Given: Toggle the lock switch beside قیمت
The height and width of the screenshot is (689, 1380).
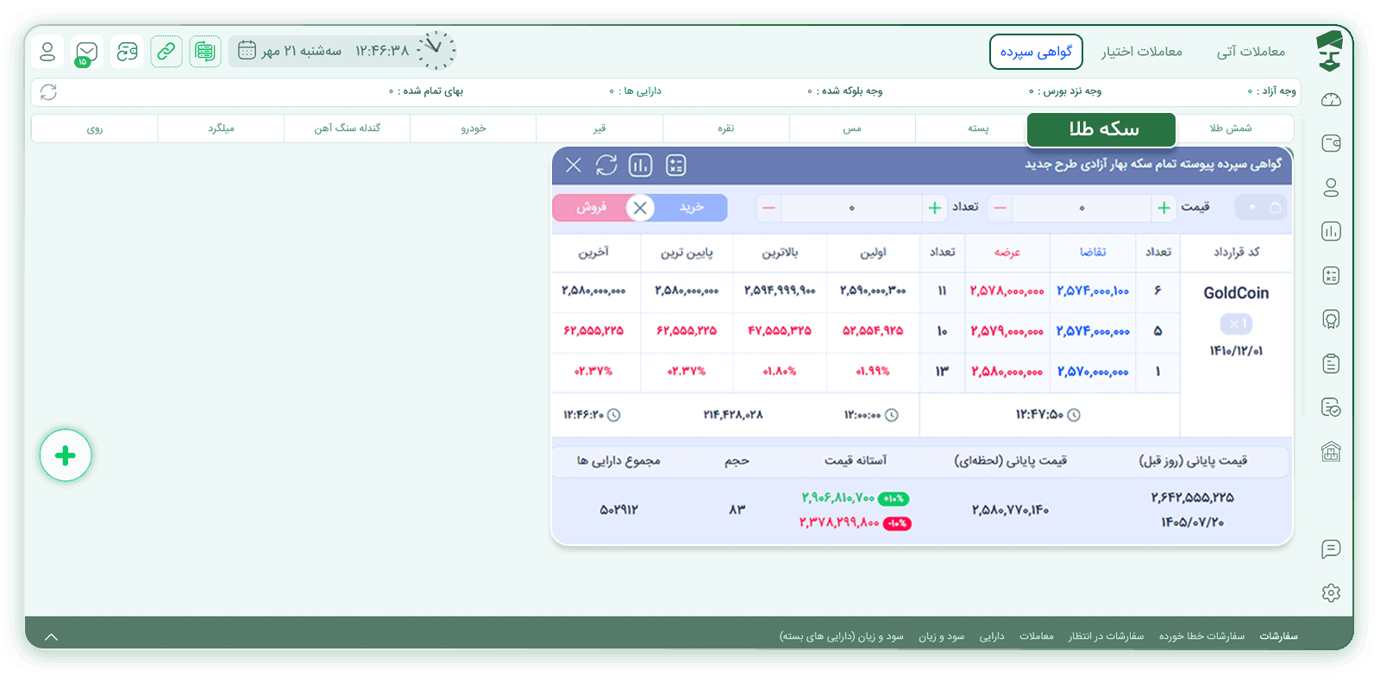Looking at the screenshot, I should coord(1262,207).
